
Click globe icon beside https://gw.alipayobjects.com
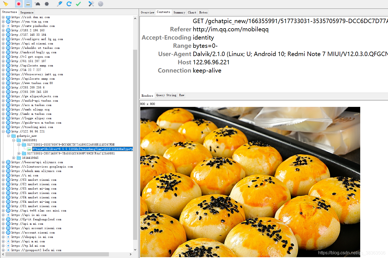click(x=8, y=96)
